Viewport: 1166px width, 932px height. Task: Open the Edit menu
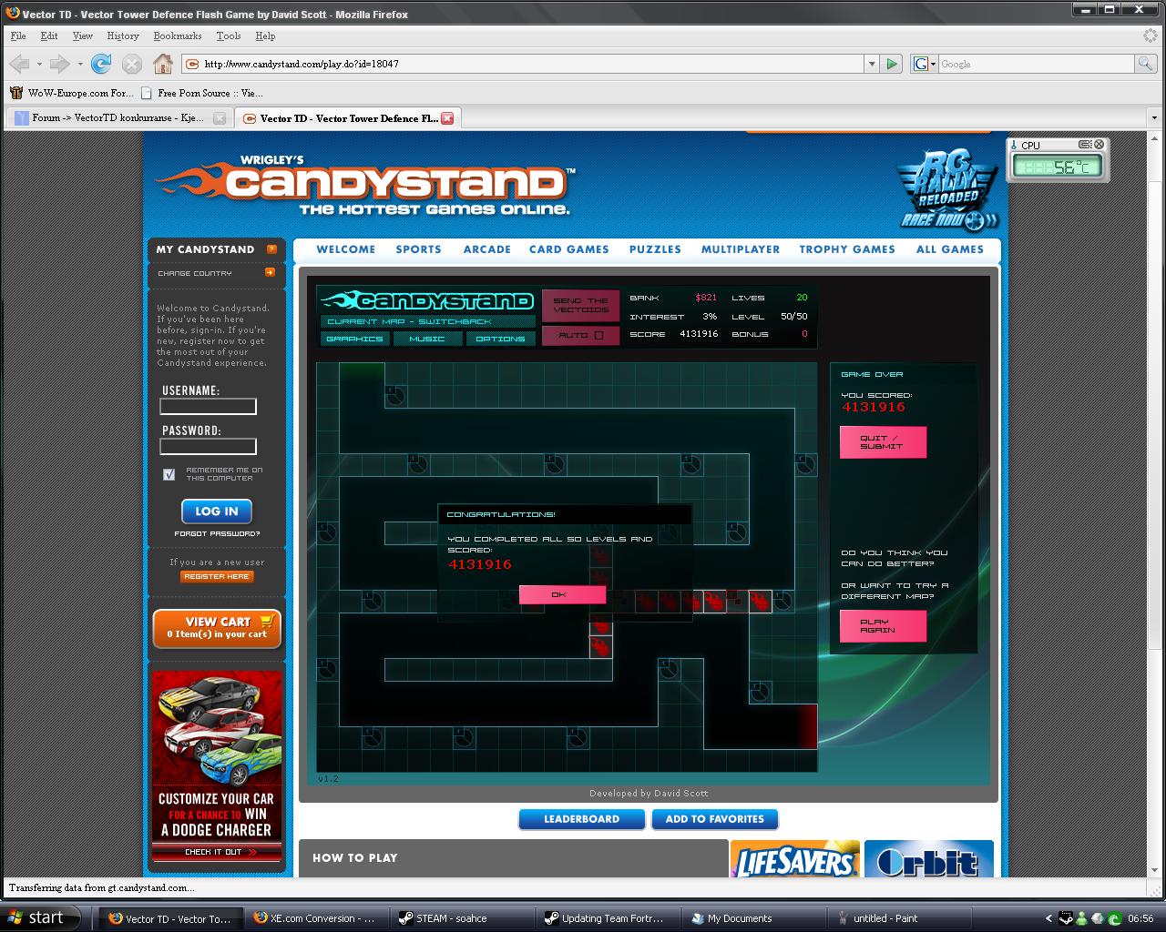(x=49, y=36)
